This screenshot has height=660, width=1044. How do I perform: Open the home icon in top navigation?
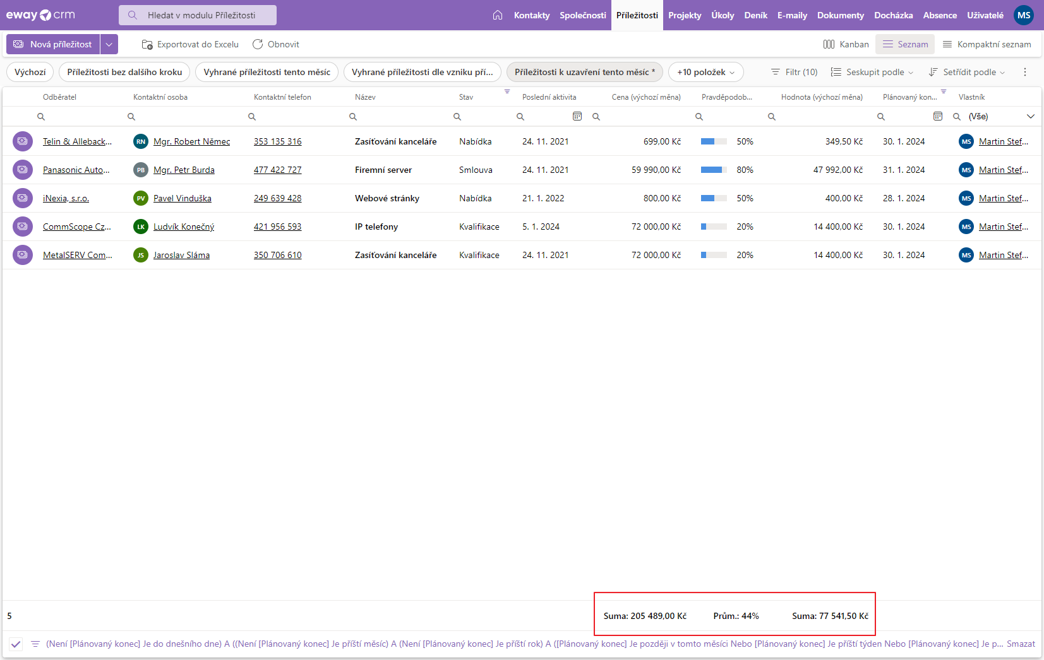pos(498,15)
